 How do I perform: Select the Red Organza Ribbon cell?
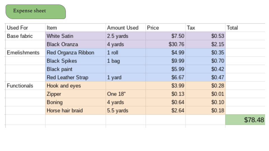[x=75, y=53]
